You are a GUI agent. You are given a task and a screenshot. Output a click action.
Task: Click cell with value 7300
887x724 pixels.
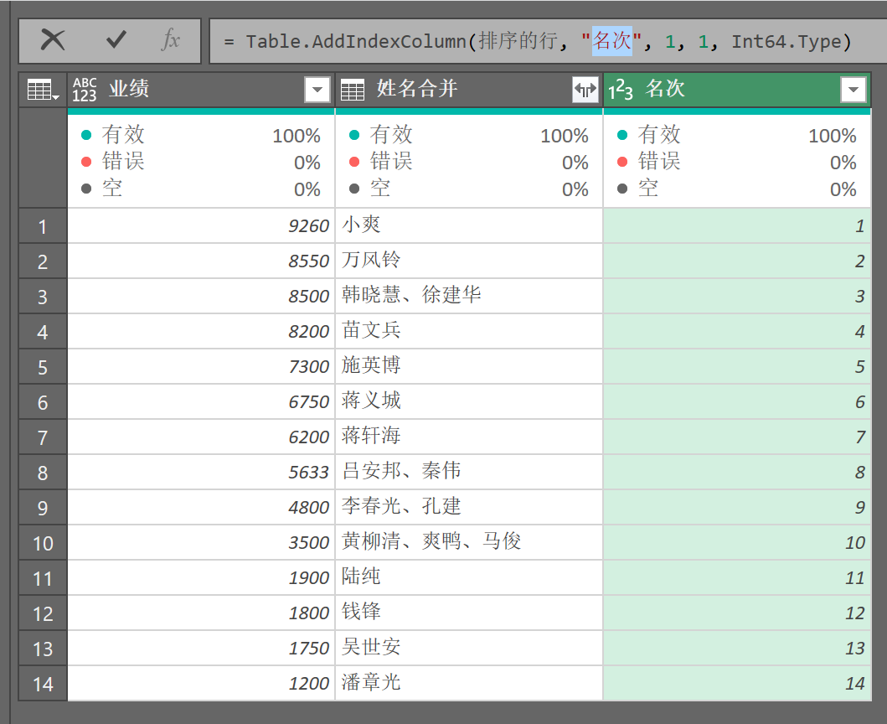tap(201, 367)
